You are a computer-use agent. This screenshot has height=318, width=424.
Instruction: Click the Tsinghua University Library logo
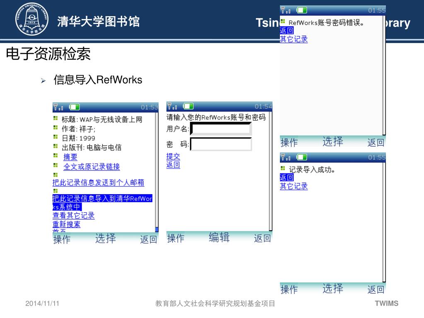(x=32, y=19)
